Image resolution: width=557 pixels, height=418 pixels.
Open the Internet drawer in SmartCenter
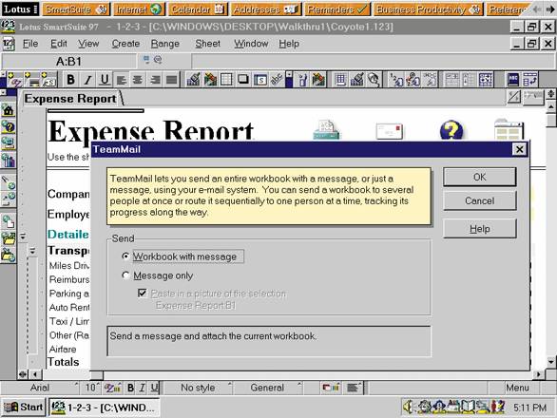[x=139, y=9]
